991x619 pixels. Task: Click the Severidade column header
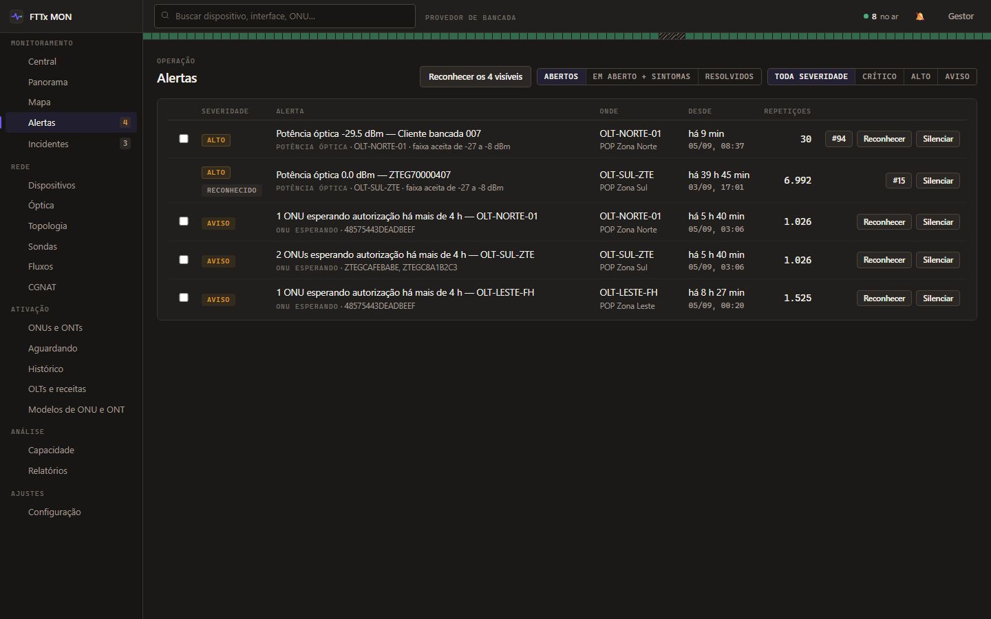[x=225, y=111]
